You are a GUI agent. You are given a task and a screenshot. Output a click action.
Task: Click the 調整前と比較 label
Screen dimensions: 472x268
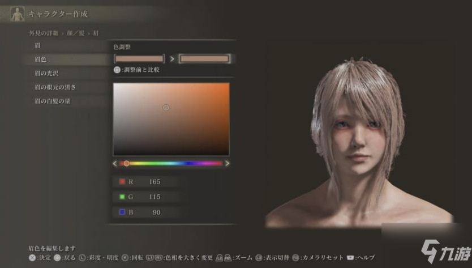click(x=142, y=70)
